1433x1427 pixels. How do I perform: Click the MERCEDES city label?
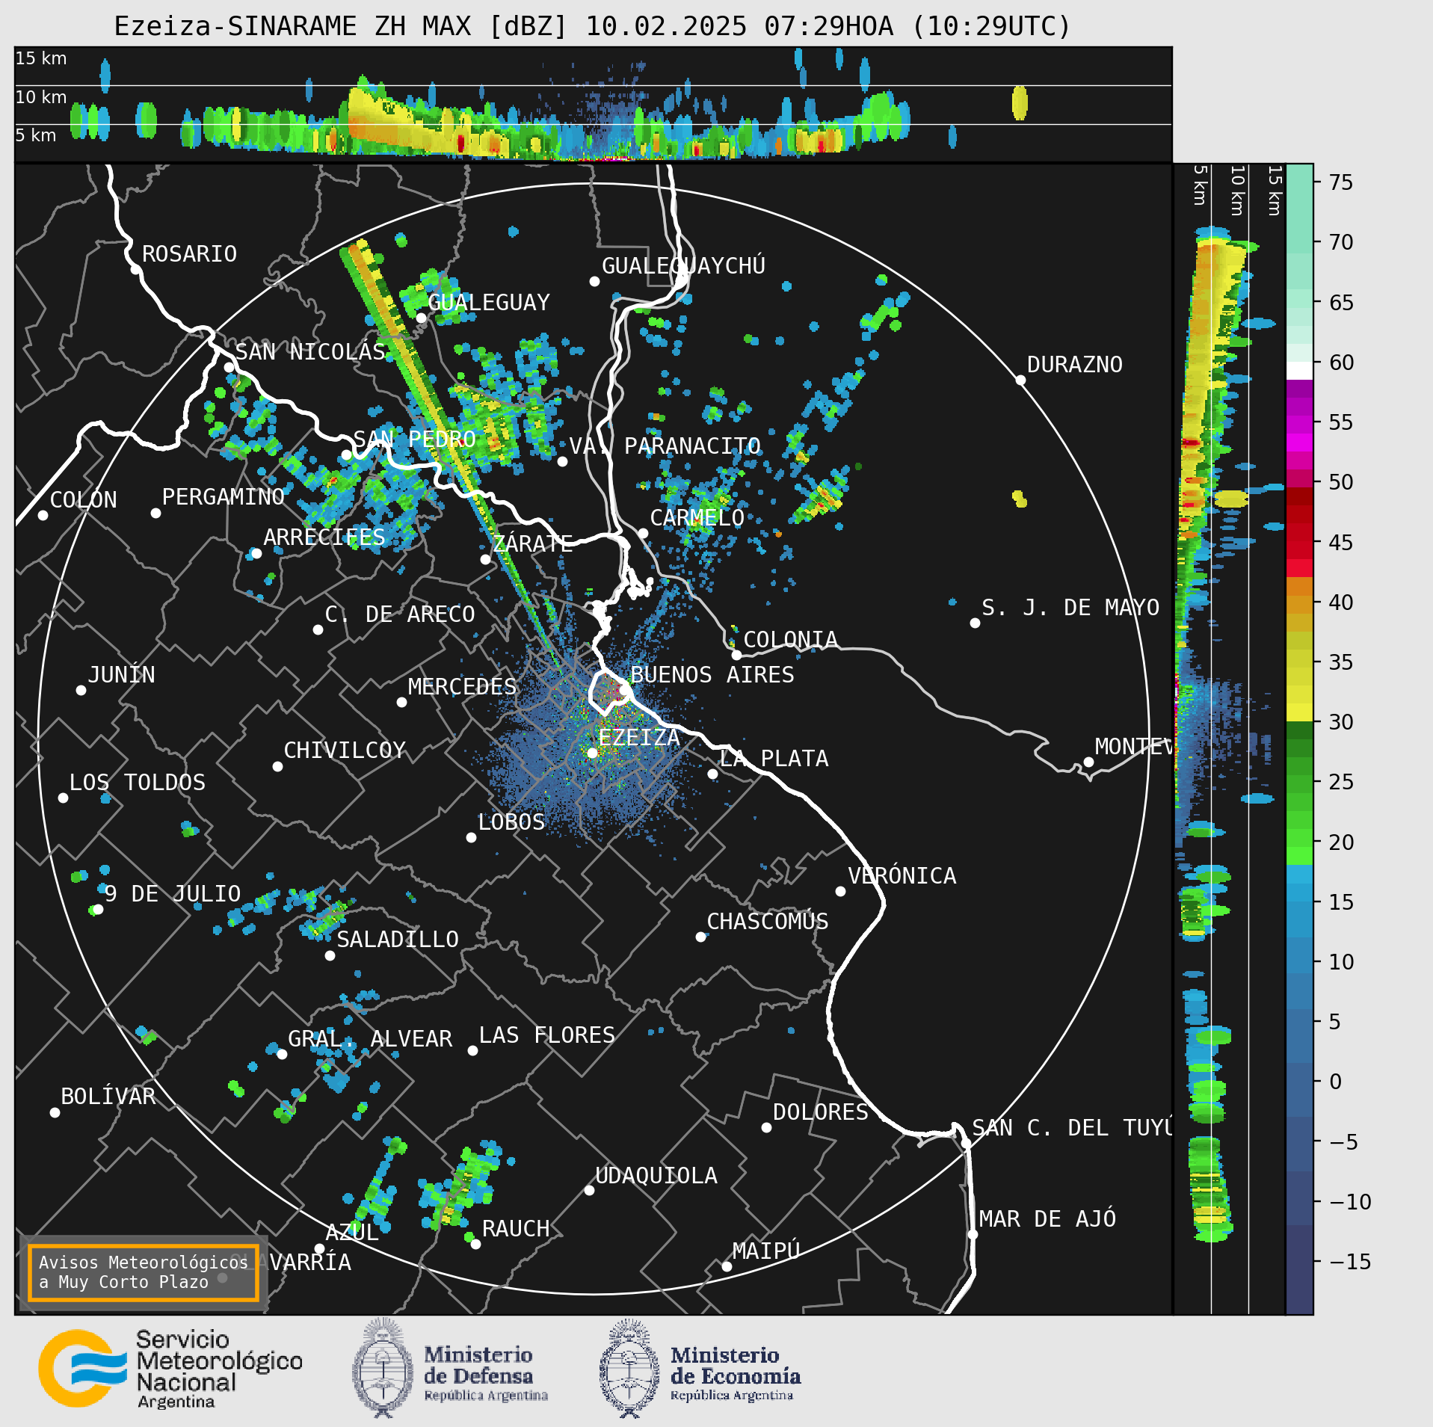pyautogui.click(x=462, y=687)
